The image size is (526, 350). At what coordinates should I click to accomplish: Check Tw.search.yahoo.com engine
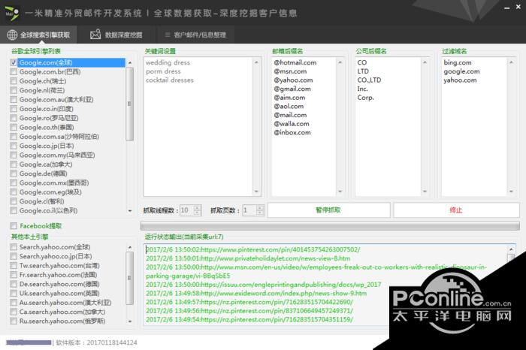[x=14, y=266]
